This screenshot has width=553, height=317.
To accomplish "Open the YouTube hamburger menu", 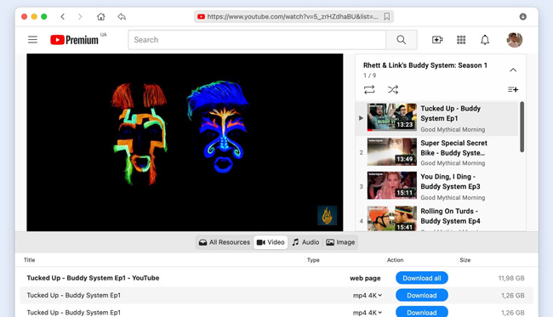I will tap(32, 39).
